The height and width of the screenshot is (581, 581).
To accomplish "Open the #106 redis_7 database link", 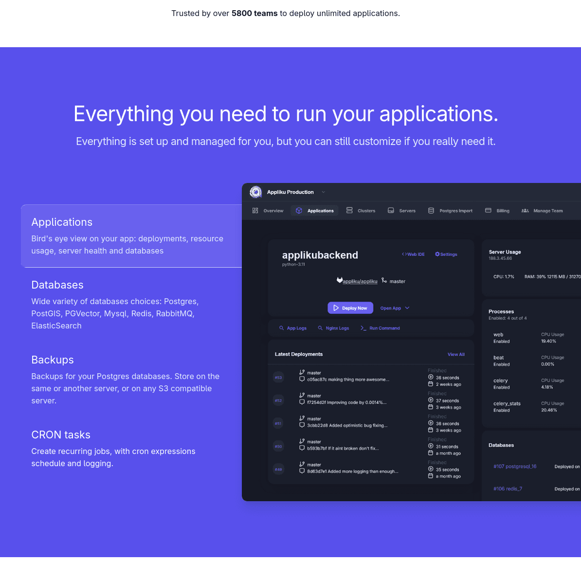I will click(508, 489).
